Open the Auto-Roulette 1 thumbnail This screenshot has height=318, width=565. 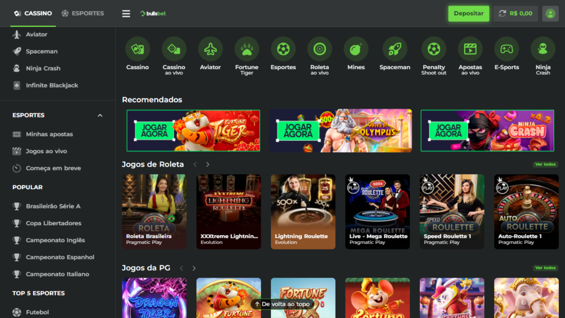click(x=526, y=211)
